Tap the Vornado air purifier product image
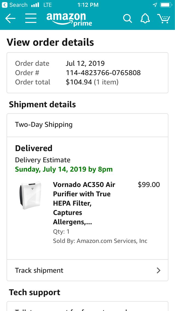The width and height of the screenshot is (175, 311). point(30,195)
